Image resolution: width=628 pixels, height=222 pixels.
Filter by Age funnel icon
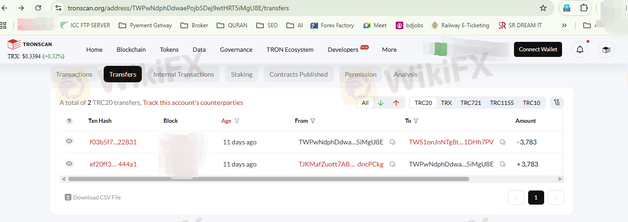click(x=237, y=121)
